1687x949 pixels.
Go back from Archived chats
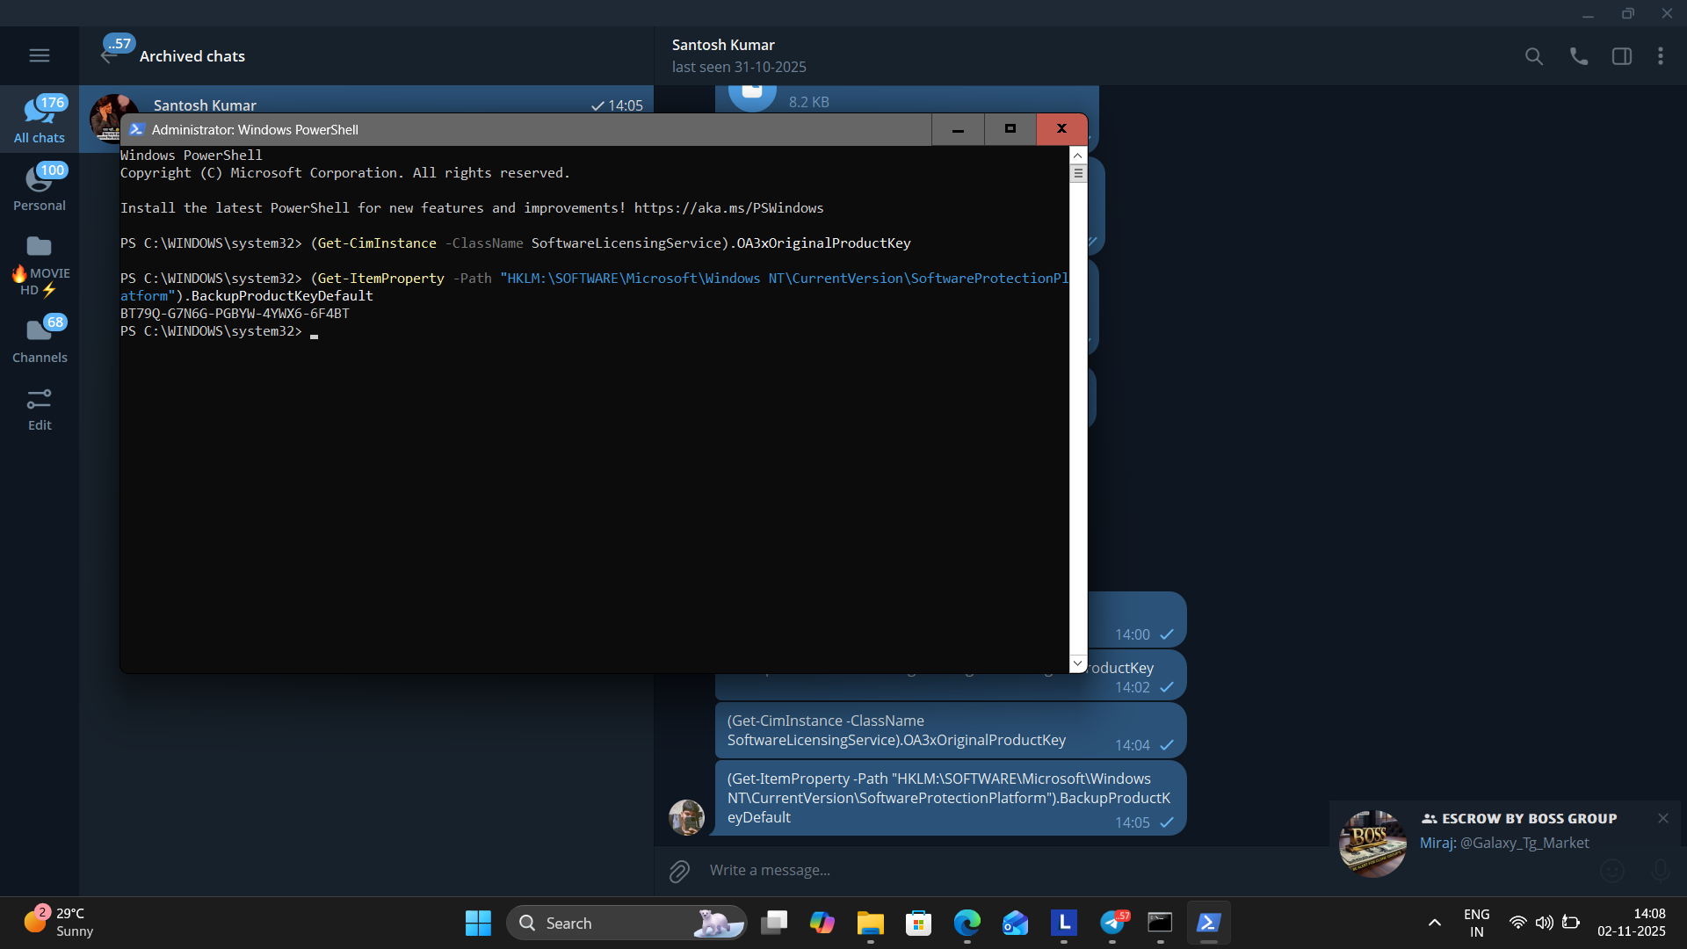pos(108,56)
